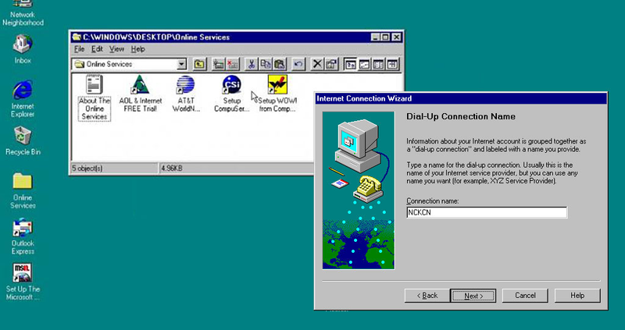Open the Help menu

pyautogui.click(x=138, y=49)
